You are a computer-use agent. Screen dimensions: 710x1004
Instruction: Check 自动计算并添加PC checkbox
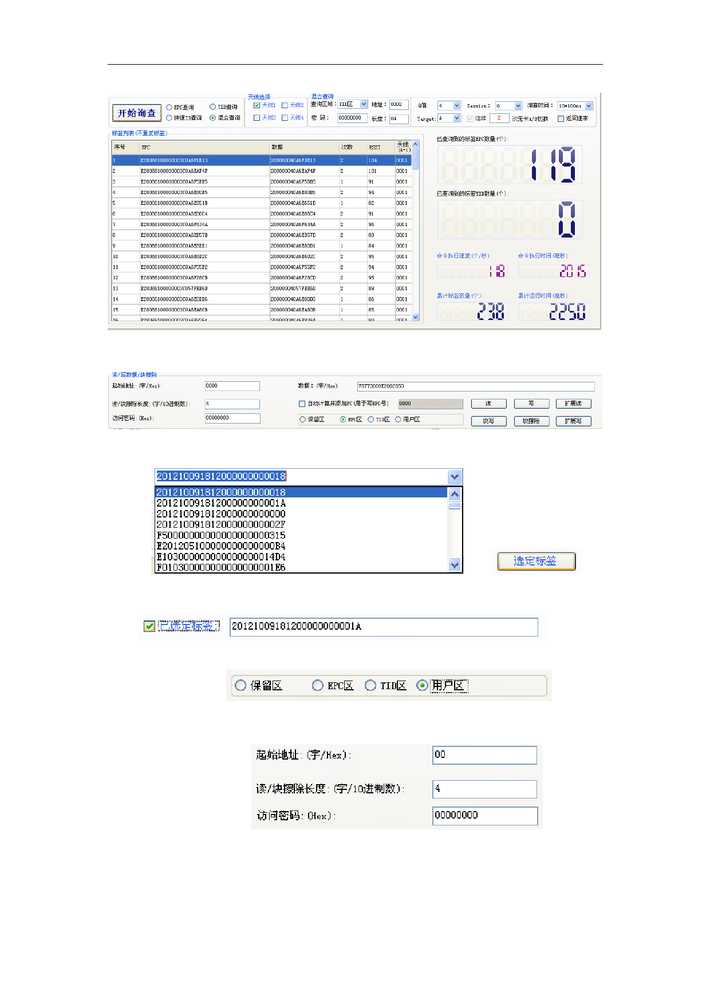pyautogui.click(x=302, y=404)
